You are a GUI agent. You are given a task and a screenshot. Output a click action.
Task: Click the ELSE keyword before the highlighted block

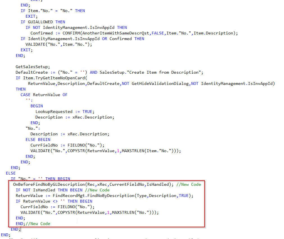click(x=10, y=173)
